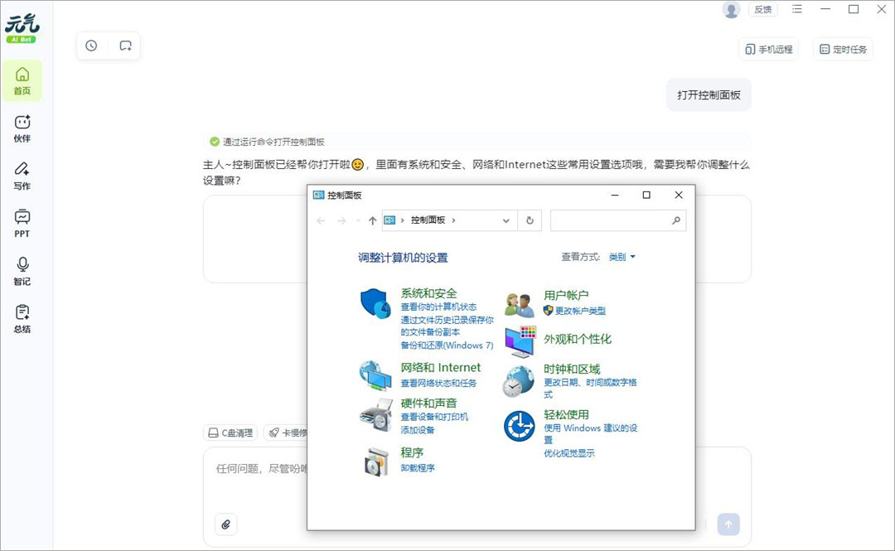Open the chat history clock icon
895x551 pixels.
click(91, 46)
